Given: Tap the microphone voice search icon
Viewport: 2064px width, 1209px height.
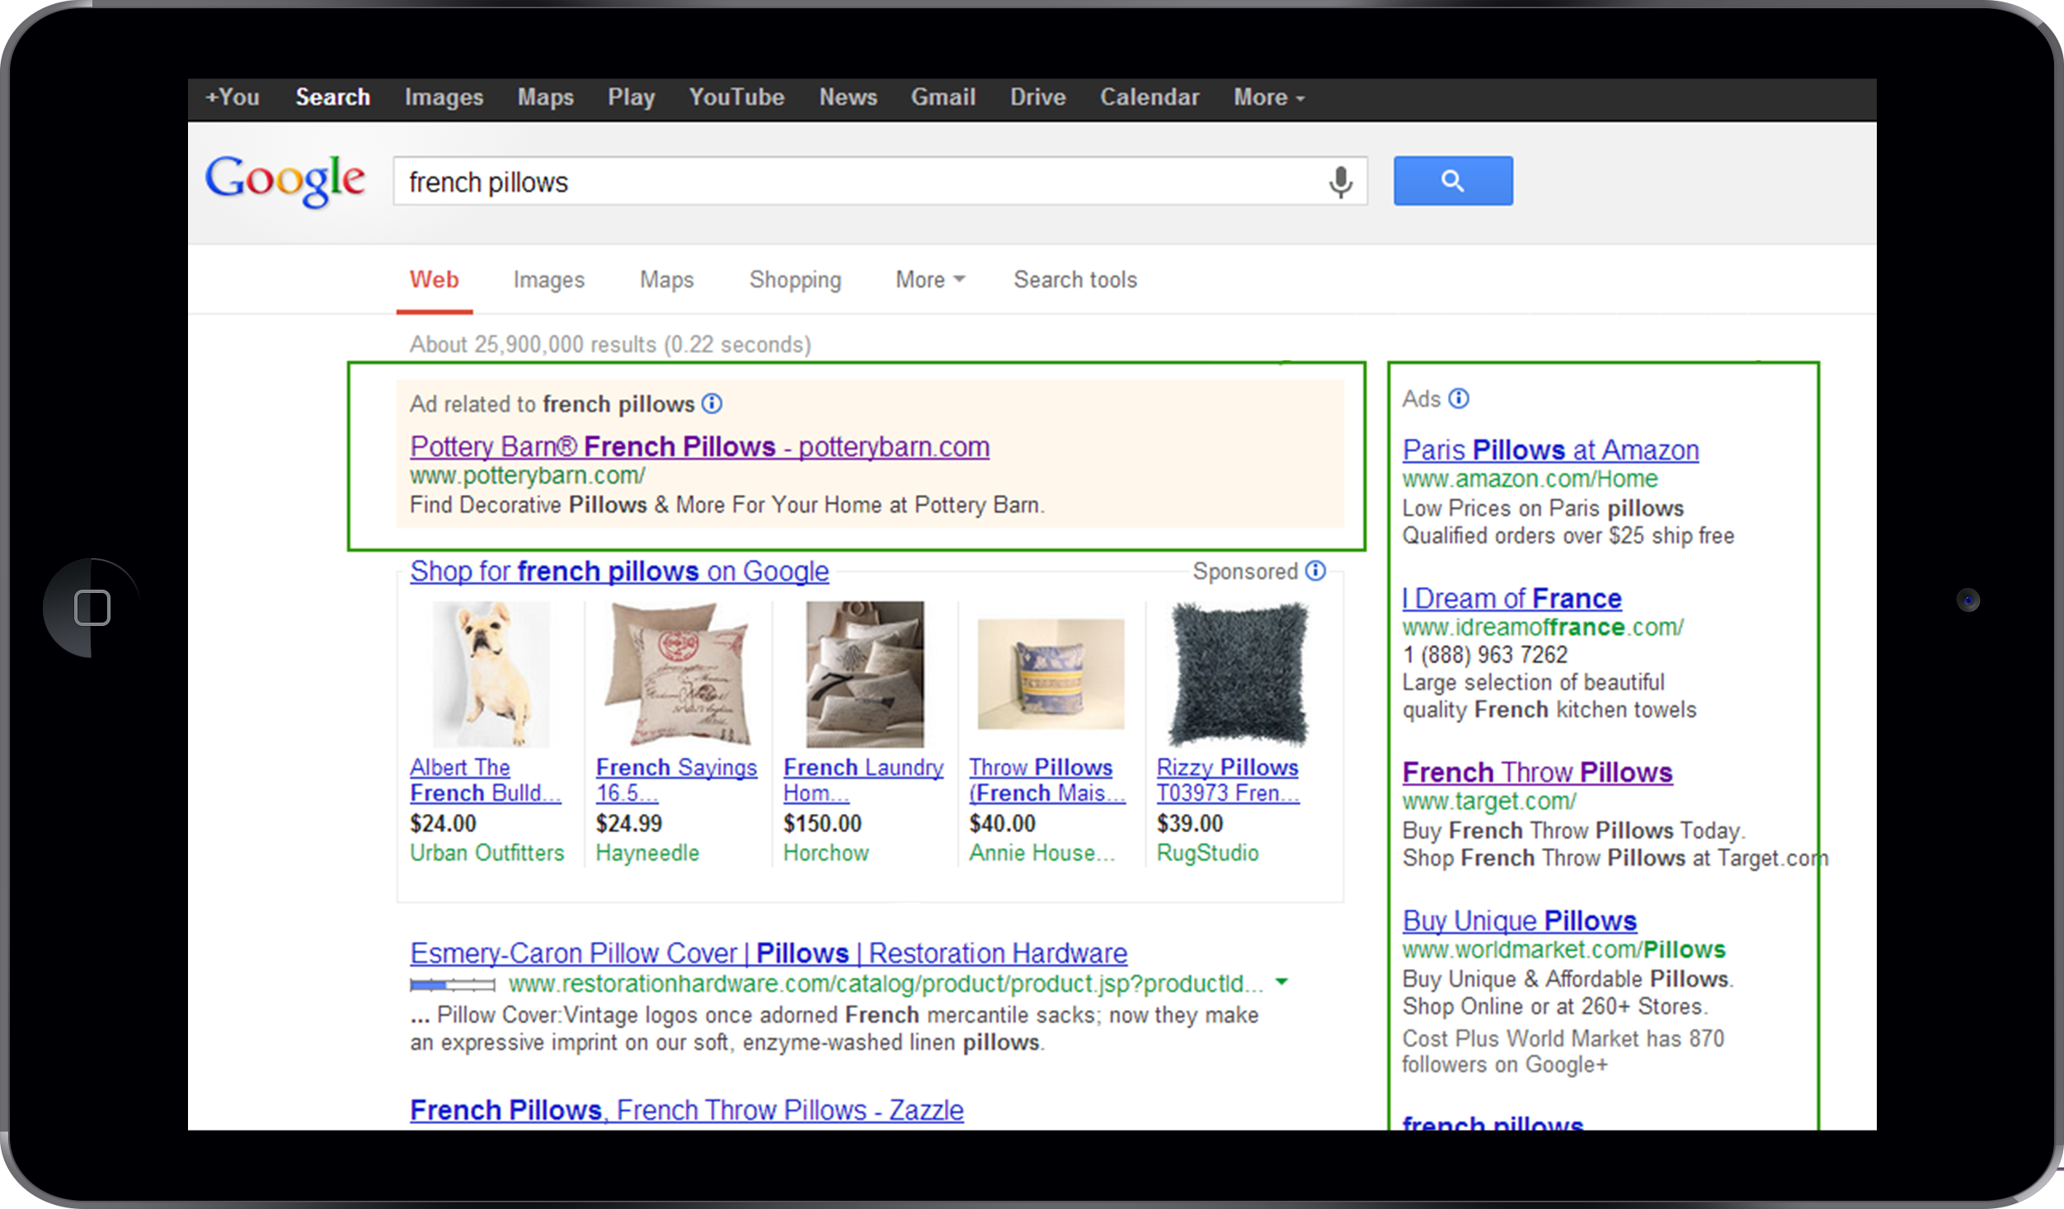Looking at the screenshot, I should pos(1341,181).
